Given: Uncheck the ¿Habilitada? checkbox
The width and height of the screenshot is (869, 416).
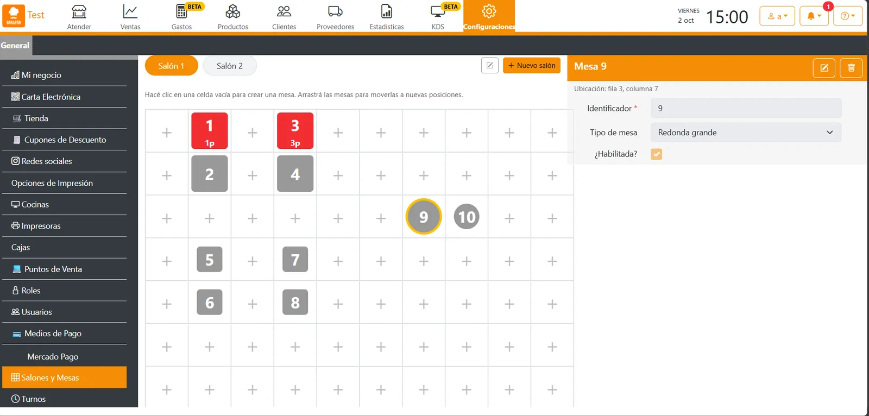Looking at the screenshot, I should tap(657, 154).
